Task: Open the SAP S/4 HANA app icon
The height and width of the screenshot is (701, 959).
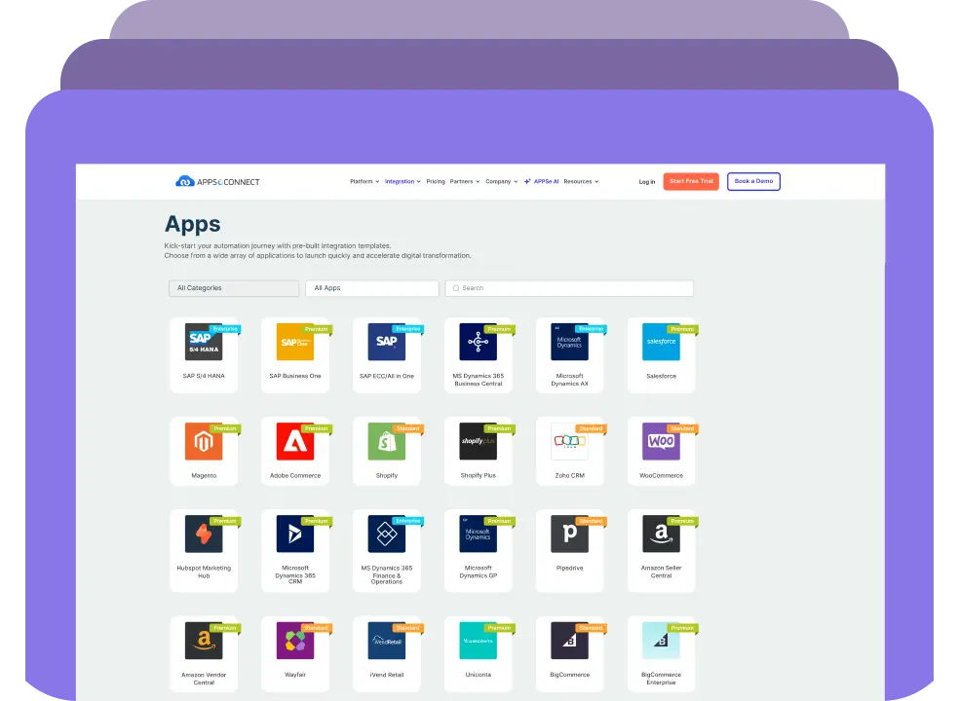Action: pyautogui.click(x=204, y=342)
